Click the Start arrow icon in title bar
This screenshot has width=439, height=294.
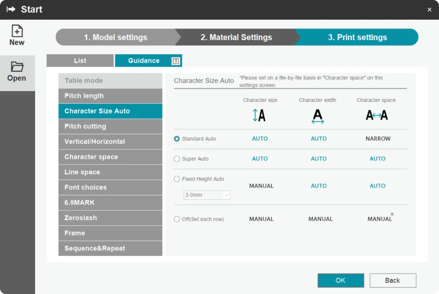[11, 10]
